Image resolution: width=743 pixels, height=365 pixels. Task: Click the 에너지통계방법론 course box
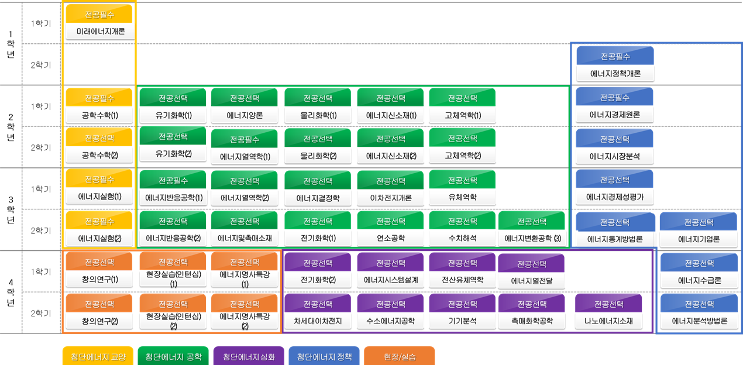point(615,230)
